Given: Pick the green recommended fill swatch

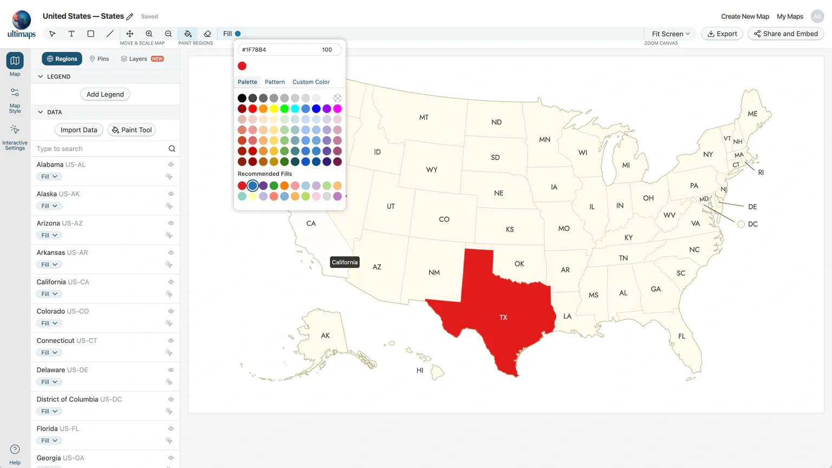Looking at the screenshot, I should 274,186.
